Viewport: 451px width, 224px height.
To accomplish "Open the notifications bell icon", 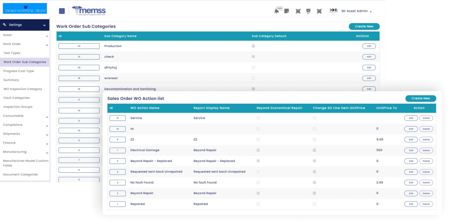I will 276,11.
